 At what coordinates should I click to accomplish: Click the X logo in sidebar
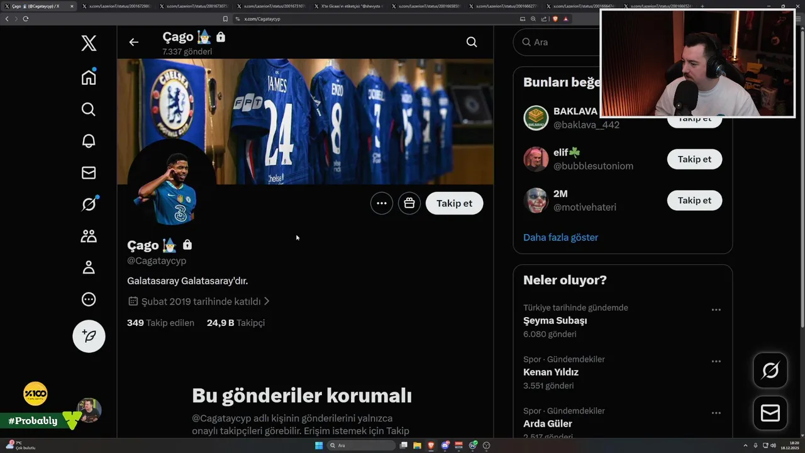tap(89, 43)
